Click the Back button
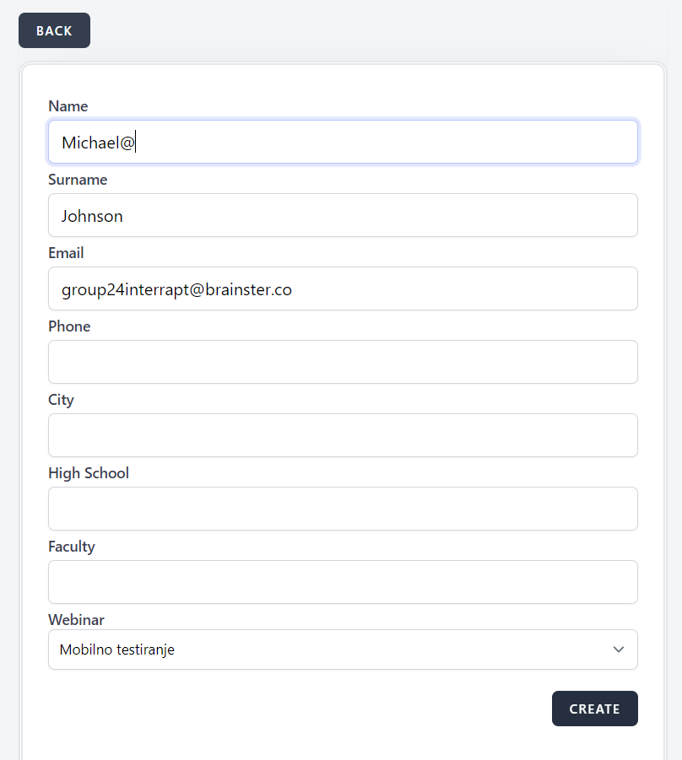Viewport: 682px width, 760px height. [54, 30]
